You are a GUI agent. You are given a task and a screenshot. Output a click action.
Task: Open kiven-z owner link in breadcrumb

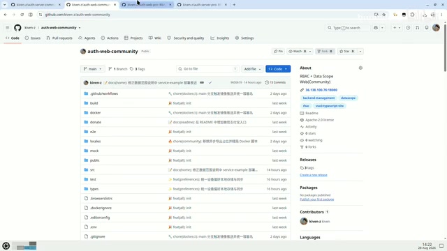30,28
